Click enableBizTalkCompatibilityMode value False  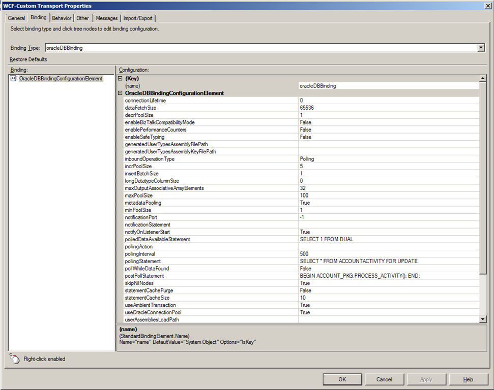tap(389, 122)
